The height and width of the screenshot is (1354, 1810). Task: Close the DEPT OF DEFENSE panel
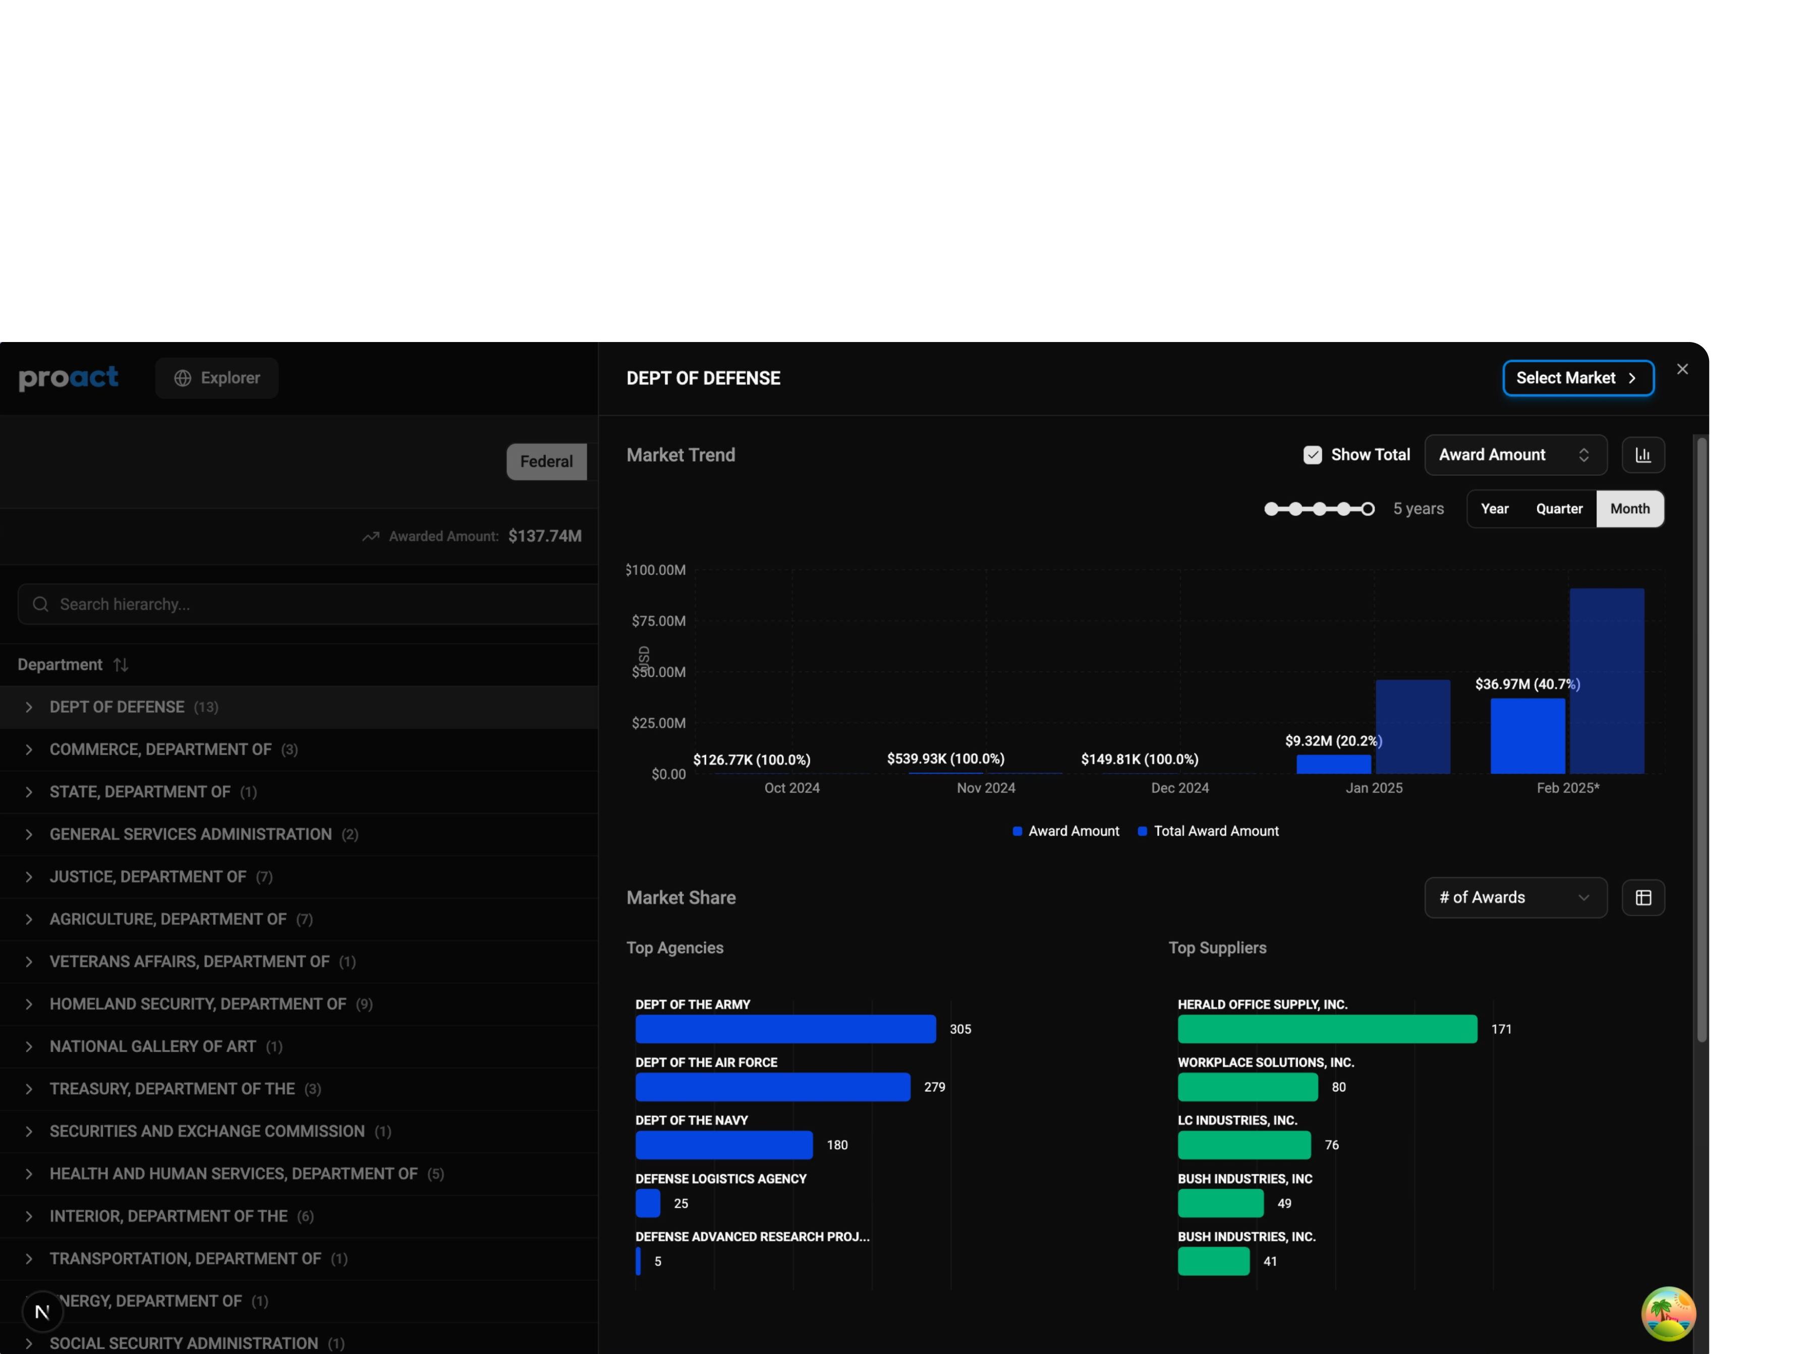(x=1682, y=369)
